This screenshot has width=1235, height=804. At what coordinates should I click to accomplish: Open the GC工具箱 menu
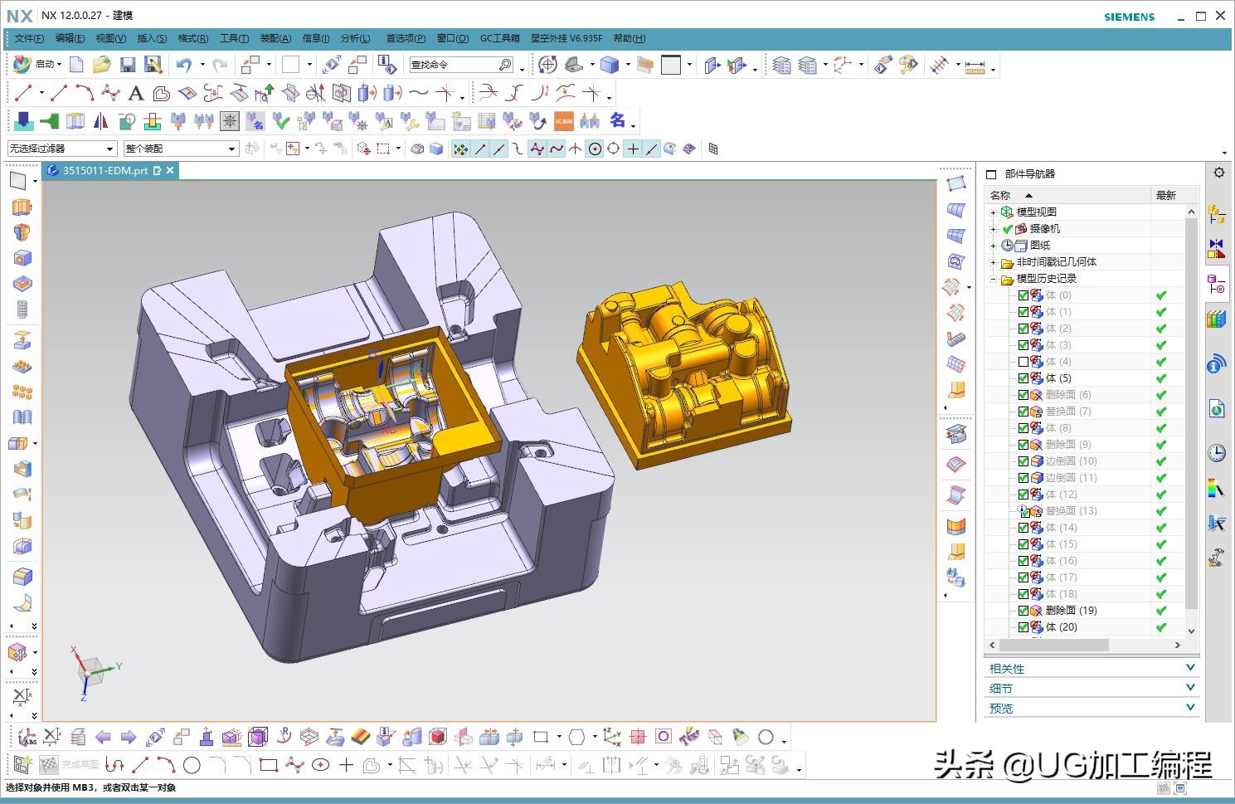click(499, 38)
